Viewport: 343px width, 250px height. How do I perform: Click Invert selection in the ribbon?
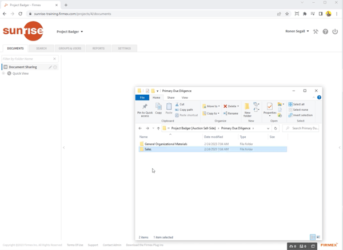pos(300,115)
